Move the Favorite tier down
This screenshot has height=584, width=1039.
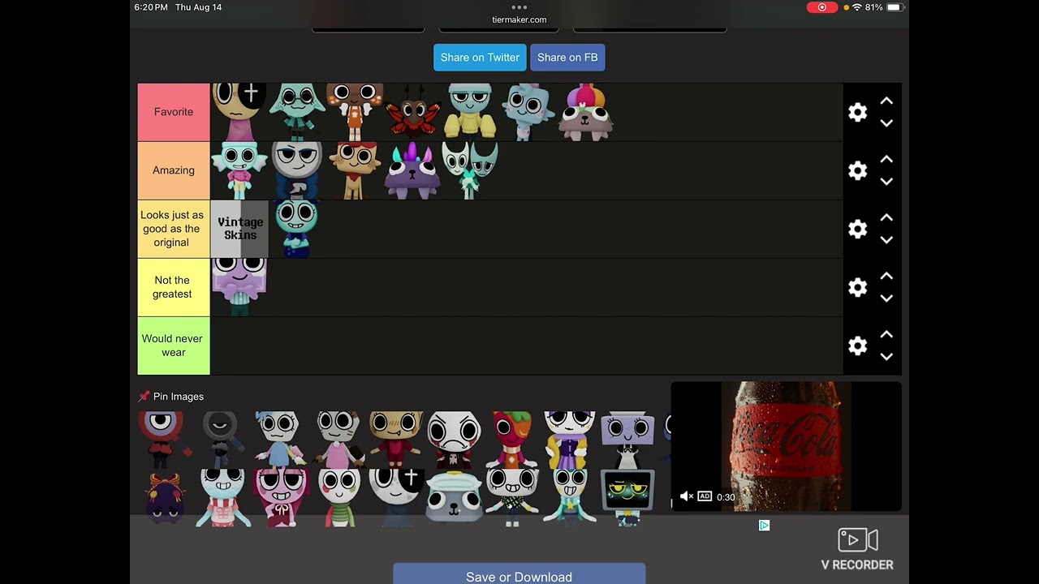point(886,123)
